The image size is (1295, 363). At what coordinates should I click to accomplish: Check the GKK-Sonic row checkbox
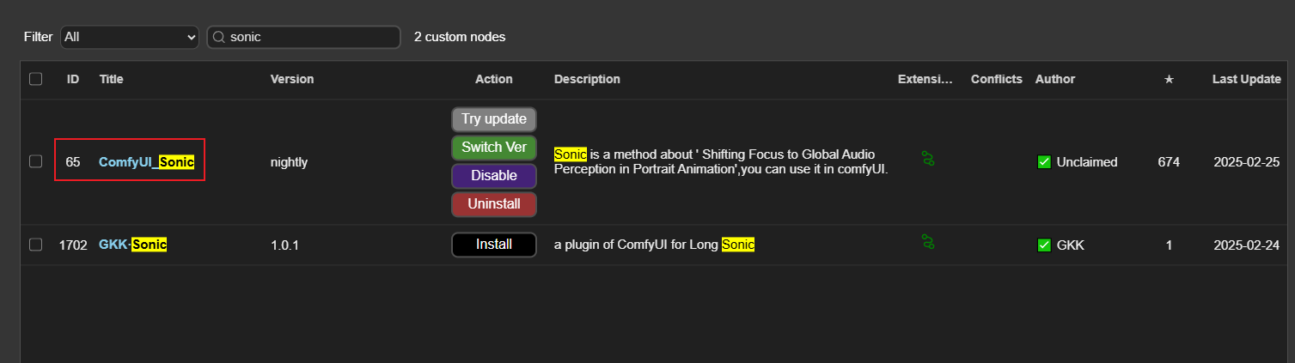coord(35,245)
